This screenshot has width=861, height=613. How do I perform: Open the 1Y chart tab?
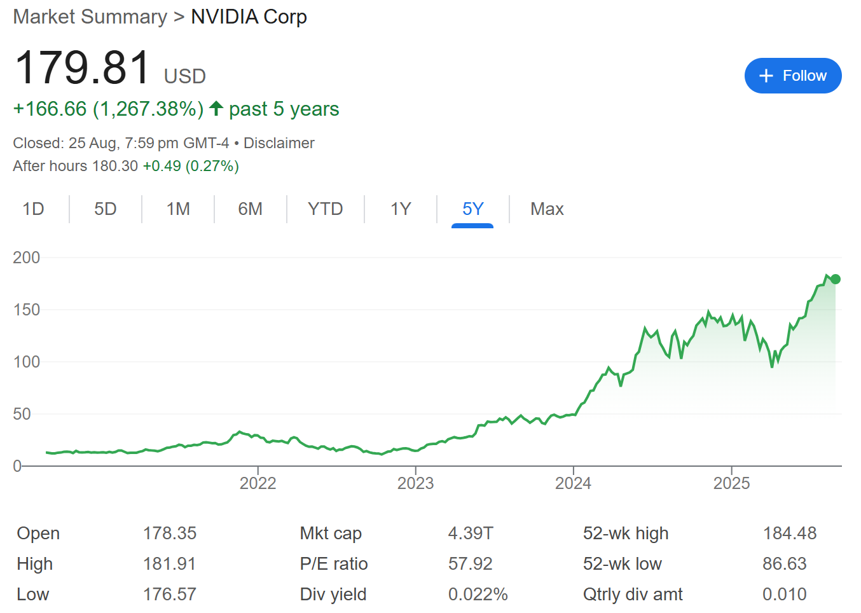(401, 209)
